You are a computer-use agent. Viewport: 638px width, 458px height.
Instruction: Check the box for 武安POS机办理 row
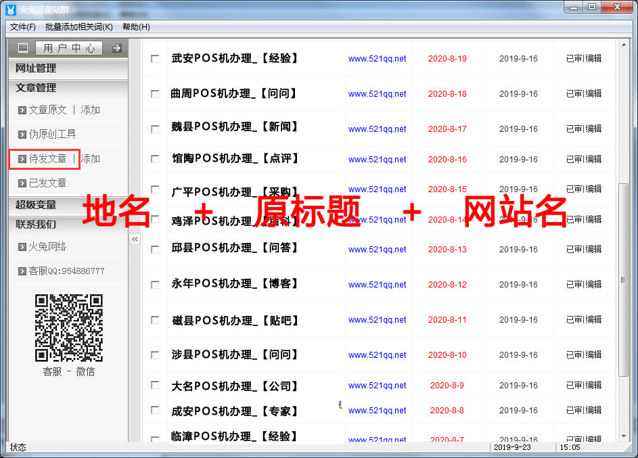[155, 59]
